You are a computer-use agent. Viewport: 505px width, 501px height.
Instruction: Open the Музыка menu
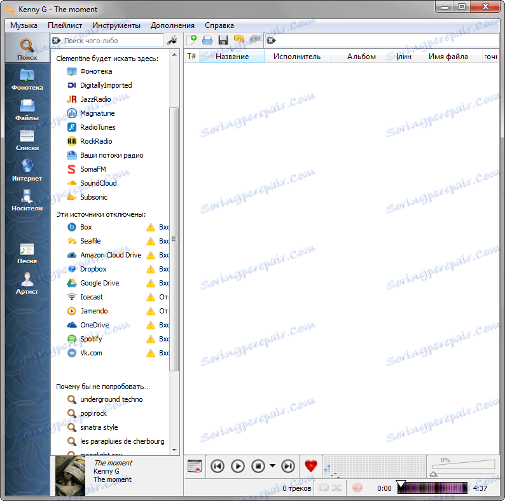pyautogui.click(x=24, y=25)
